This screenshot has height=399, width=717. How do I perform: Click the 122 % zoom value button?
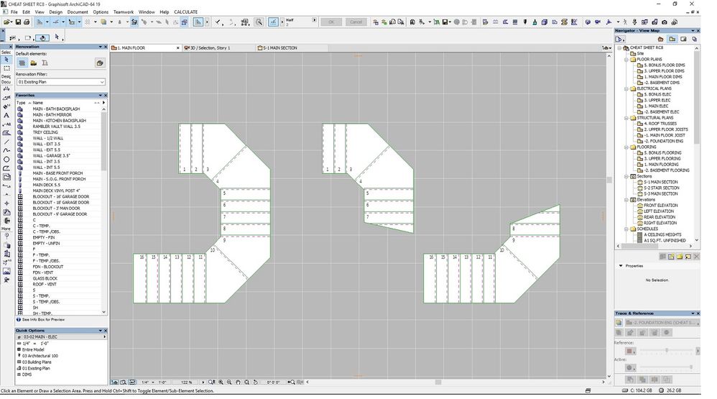(186, 382)
